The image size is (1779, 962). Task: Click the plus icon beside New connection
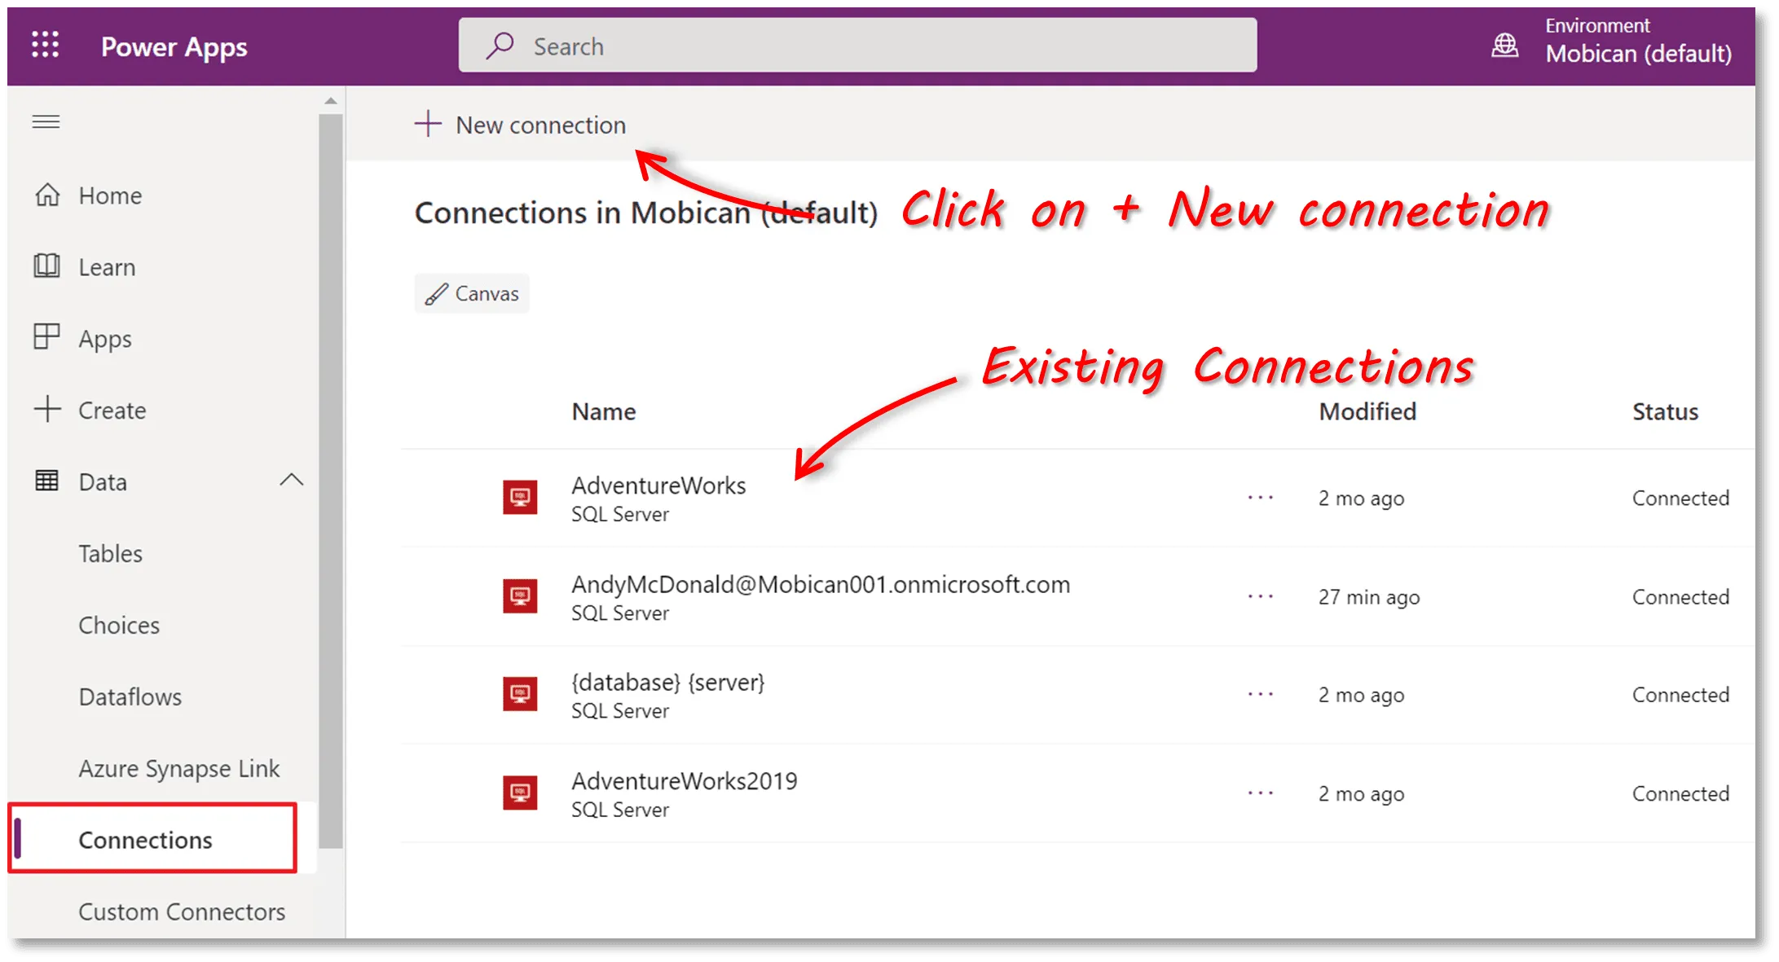428,125
